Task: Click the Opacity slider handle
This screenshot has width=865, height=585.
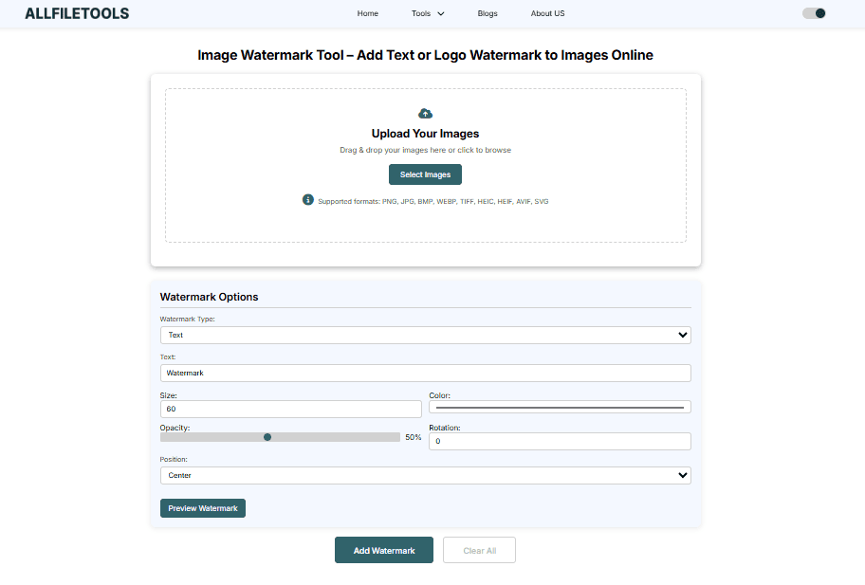Action: (x=267, y=437)
